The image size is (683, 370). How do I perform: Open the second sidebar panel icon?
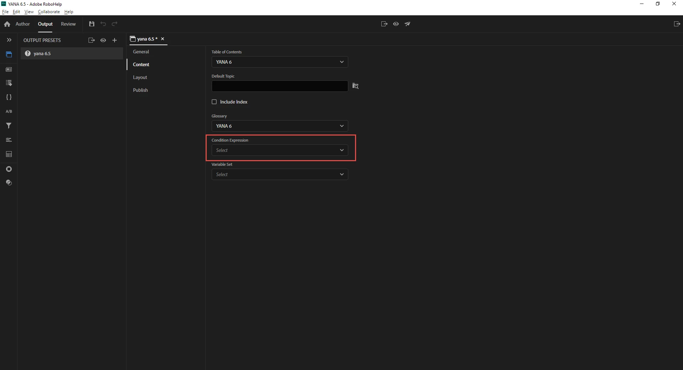point(9,69)
